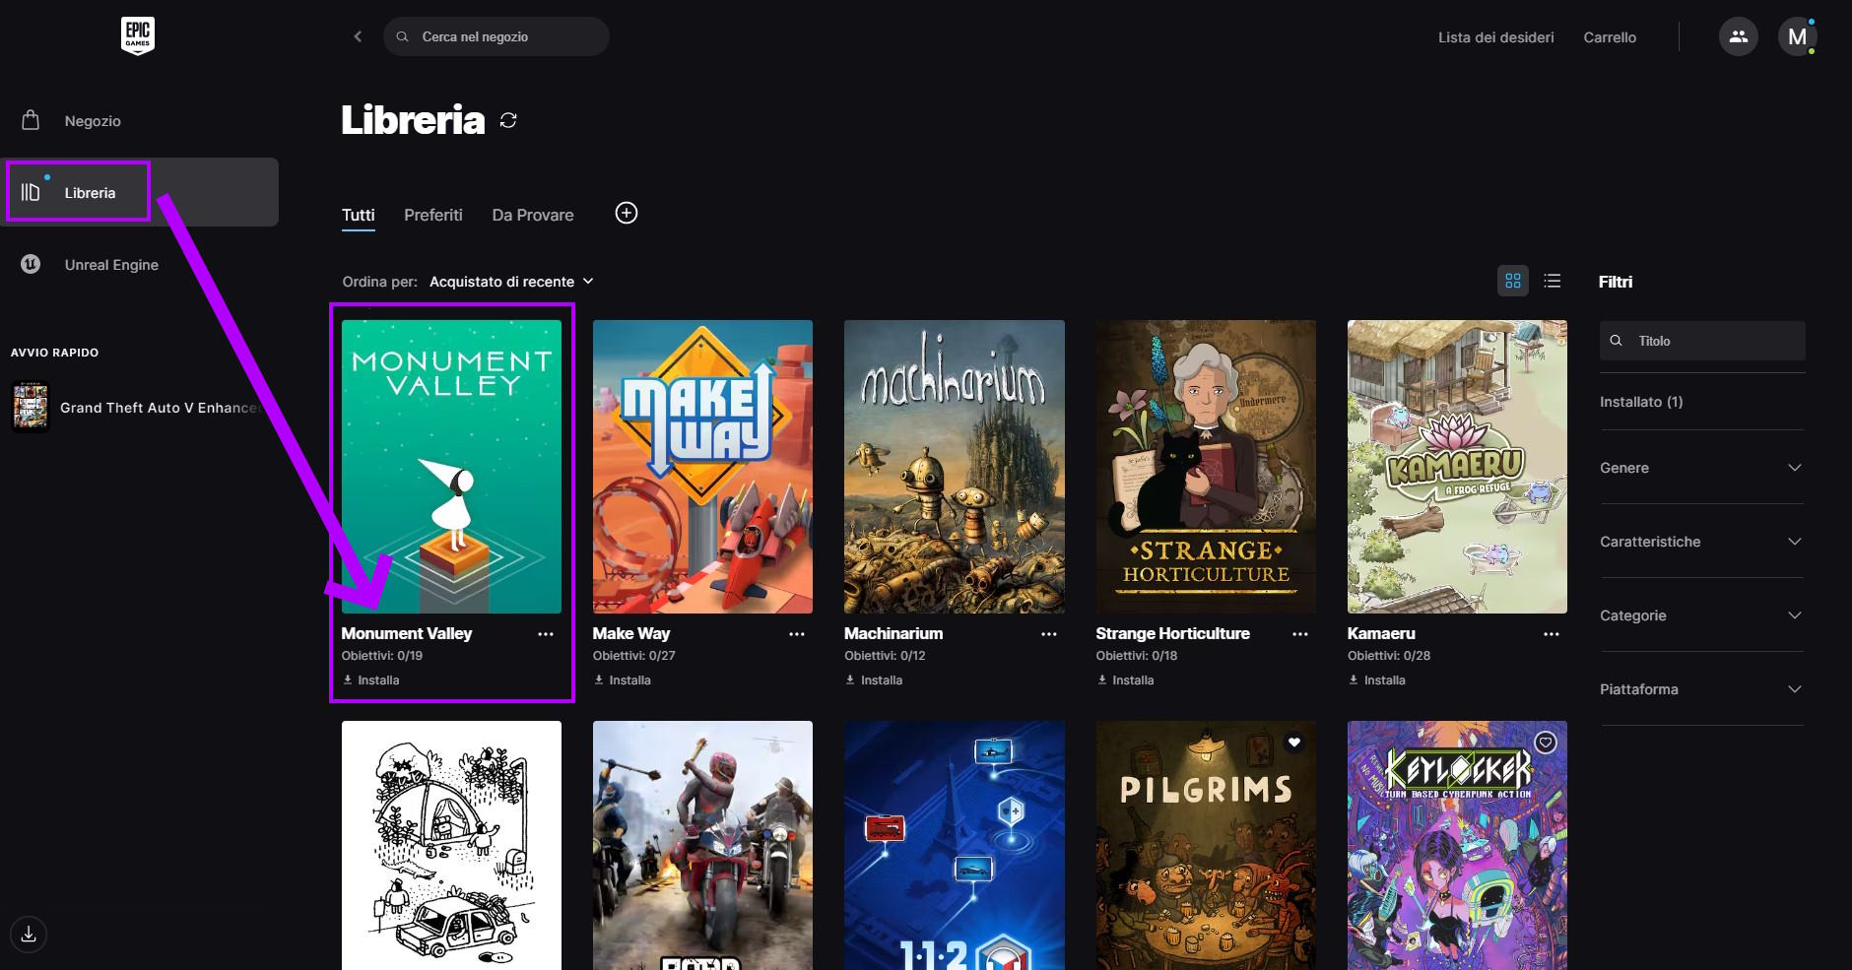Image resolution: width=1852 pixels, height=970 pixels.
Task: Toggle the heart favorite on Pilgrims cover
Action: (x=1294, y=743)
